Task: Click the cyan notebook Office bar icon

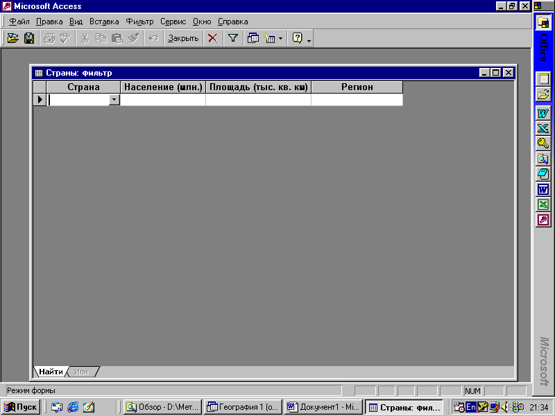Action: [x=543, y=174]
